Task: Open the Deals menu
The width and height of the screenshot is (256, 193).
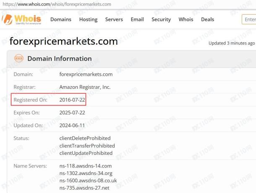Action: (207, 19)
